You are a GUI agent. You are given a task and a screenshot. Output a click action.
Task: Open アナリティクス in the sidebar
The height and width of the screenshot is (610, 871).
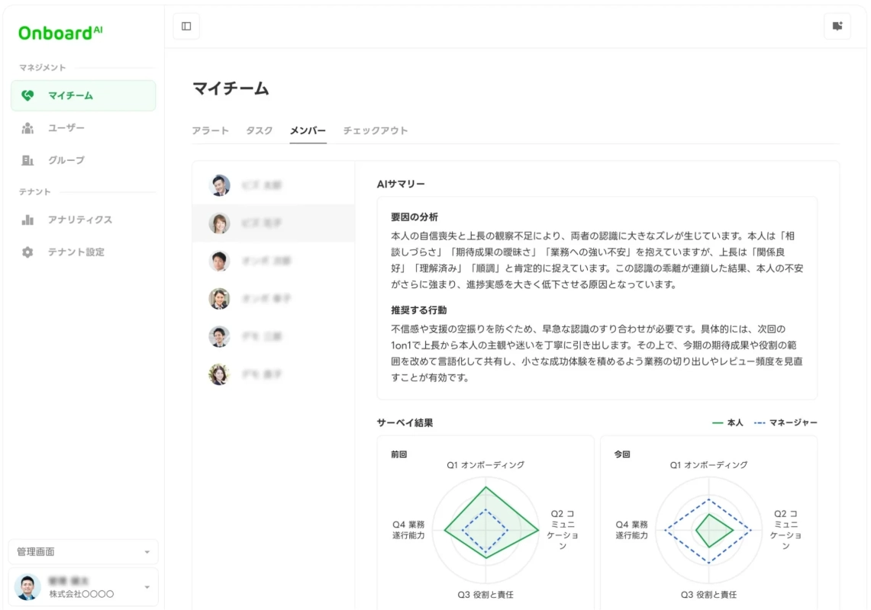tap(83, 220)
